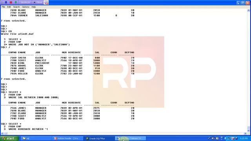The height and width of the screenshot is (141, 251).
Task: Click the KING PRESIDENT row
Action: [72, 63]
